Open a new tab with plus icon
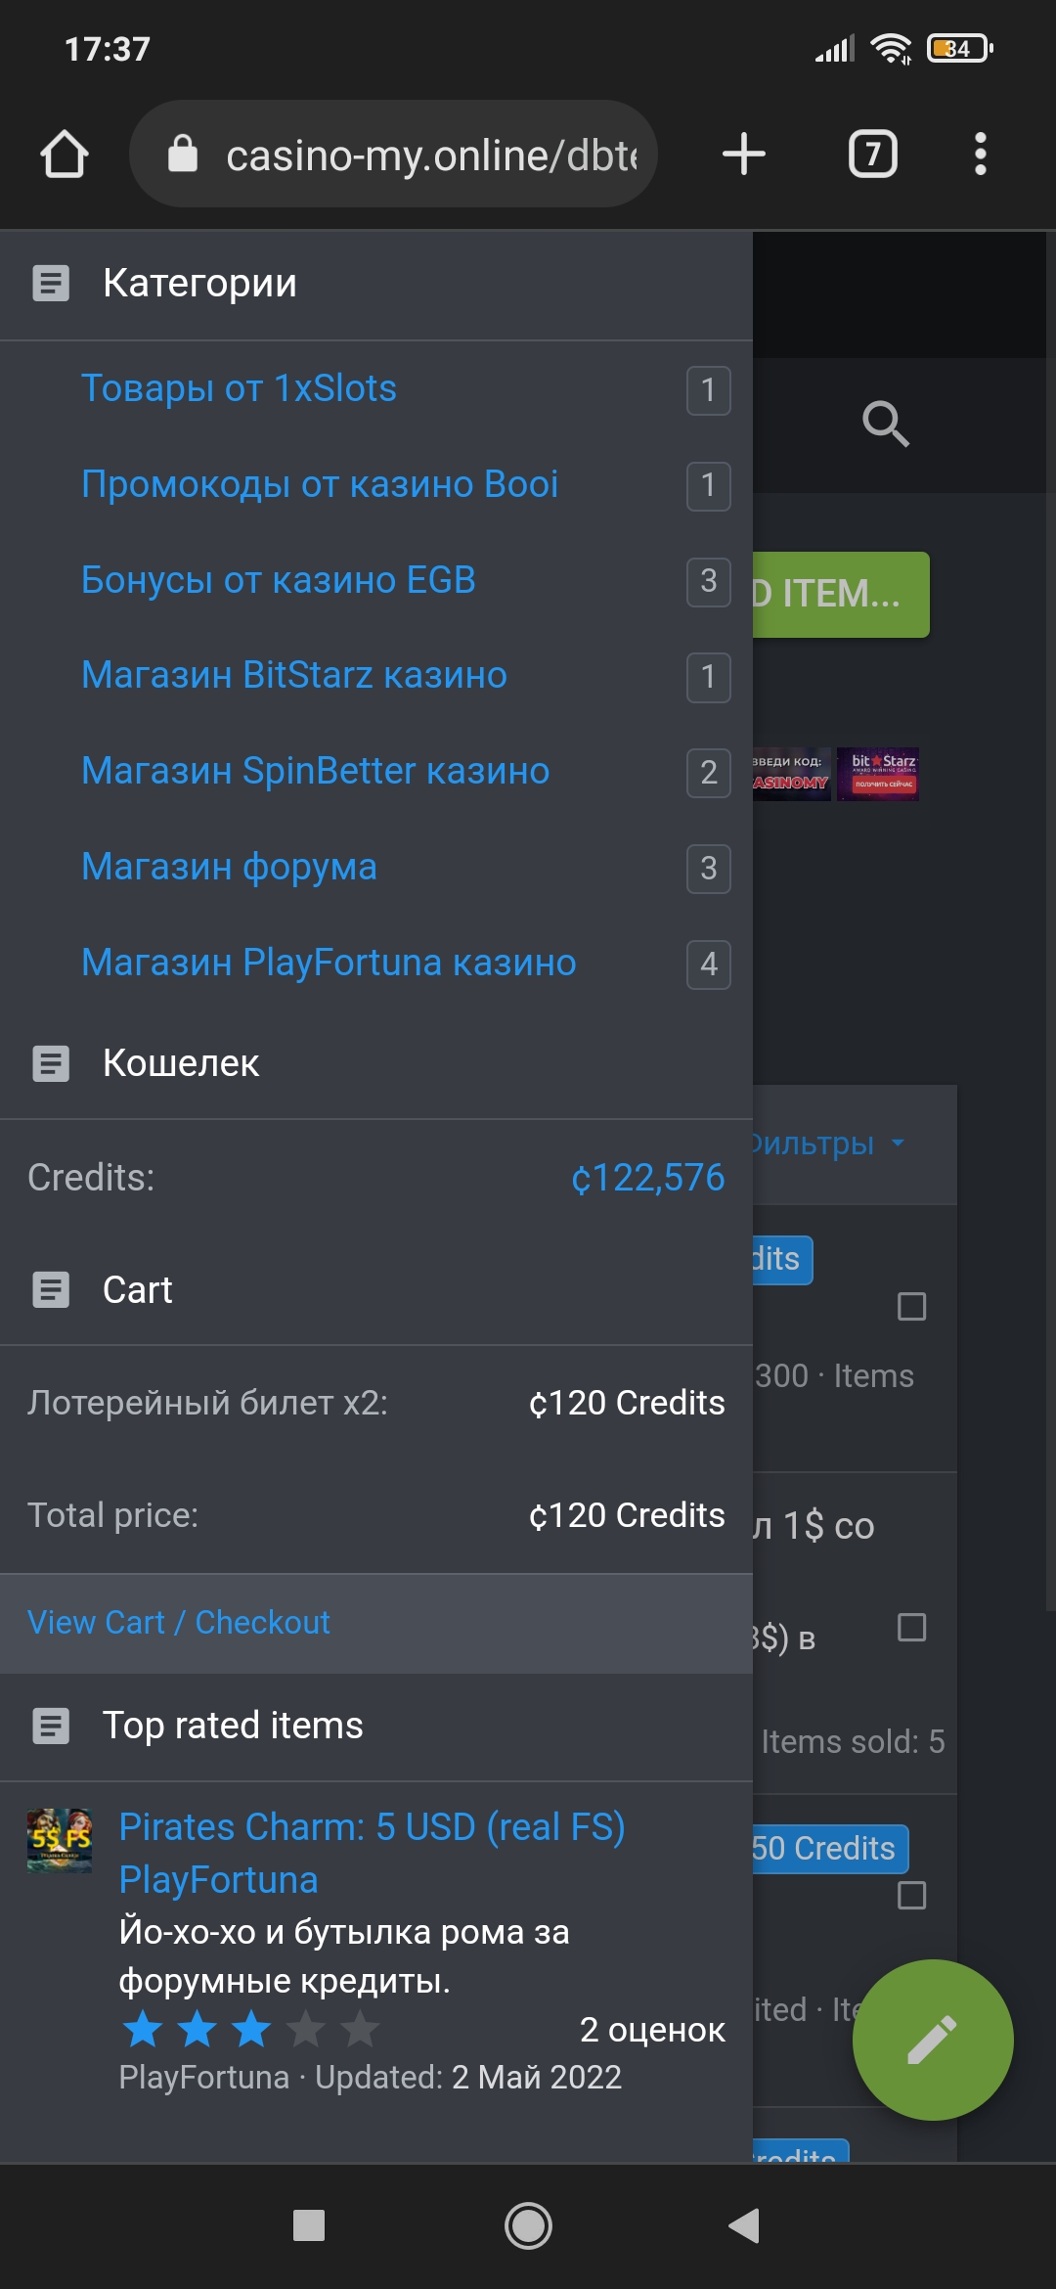Screen dimensions: 1056x2289 743,155
